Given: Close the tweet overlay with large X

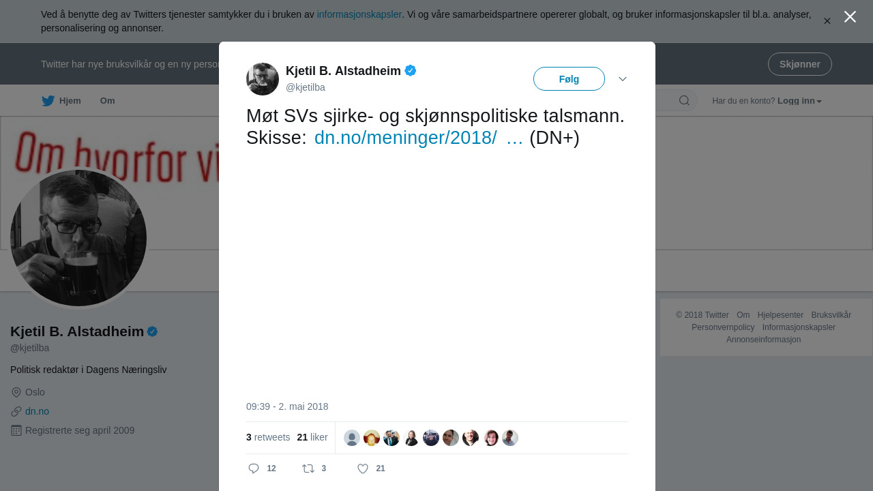Looking at the screenshot, I should coord(850,17).
